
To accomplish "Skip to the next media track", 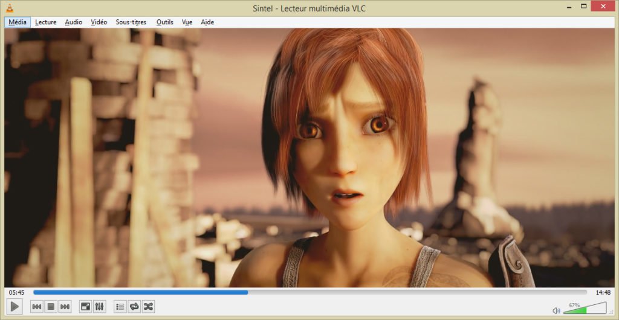I will pyautogui.click(x=65, y=307).
